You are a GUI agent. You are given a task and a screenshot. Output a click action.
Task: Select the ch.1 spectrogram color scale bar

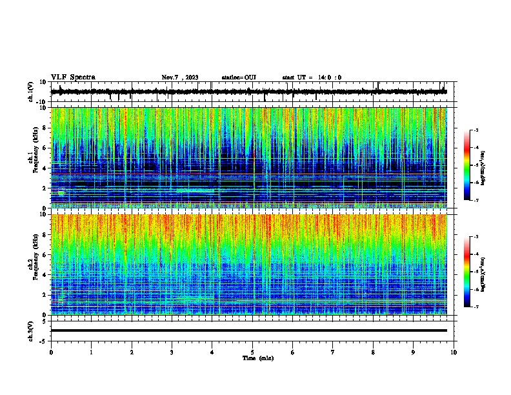tap(466, 165)
